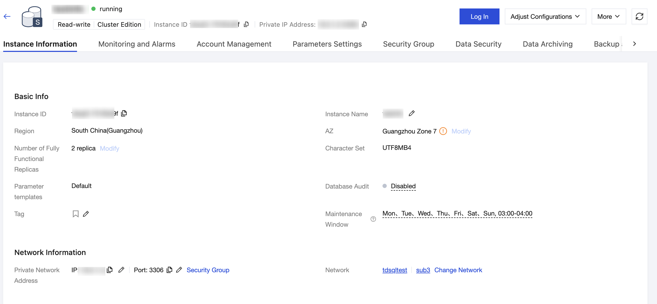The width and height of the screenshot is (657, 304).
Task: Open Account Management tab
Action: 234,44
